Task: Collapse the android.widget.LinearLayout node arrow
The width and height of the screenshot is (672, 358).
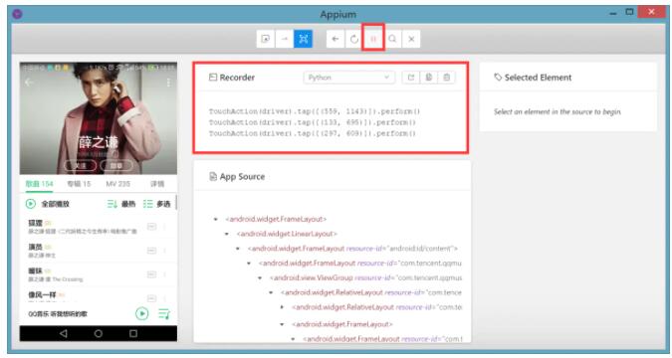Action: click(227, 234)
